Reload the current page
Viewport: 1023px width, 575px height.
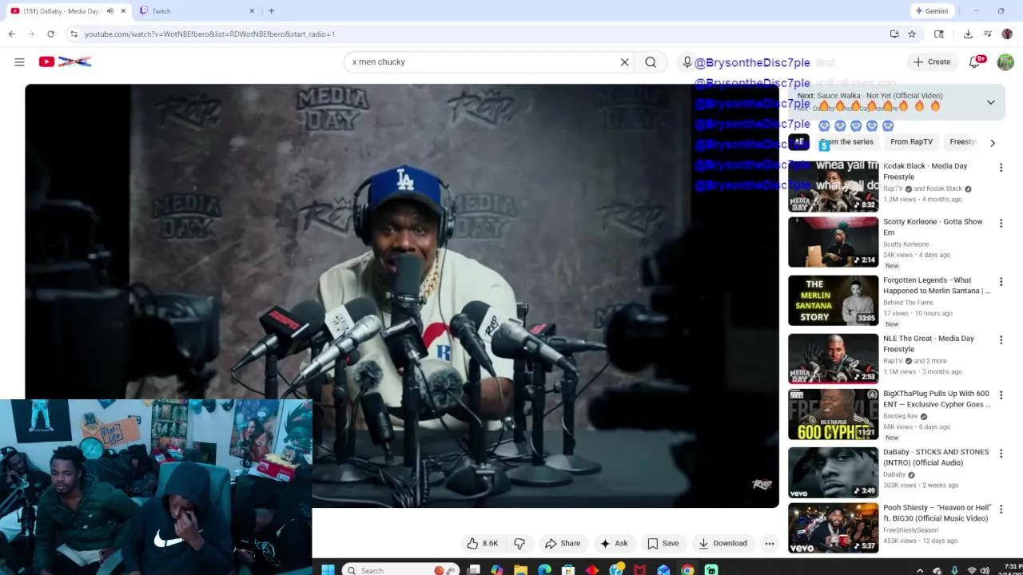50,34
